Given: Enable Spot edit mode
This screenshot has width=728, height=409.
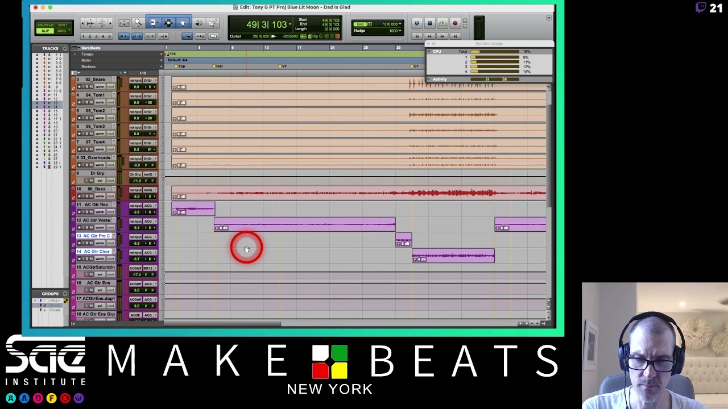Looking at the screenshot, I should (63, 25).
